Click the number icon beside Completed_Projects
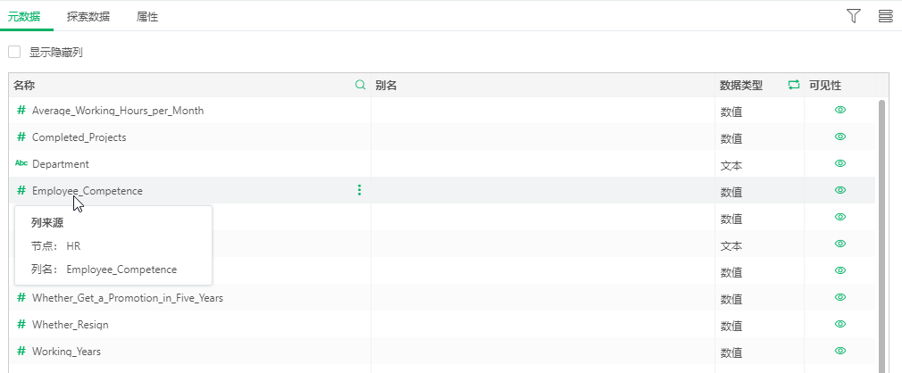902x373 pixels. pyautogui.click(x=21, y=137)
